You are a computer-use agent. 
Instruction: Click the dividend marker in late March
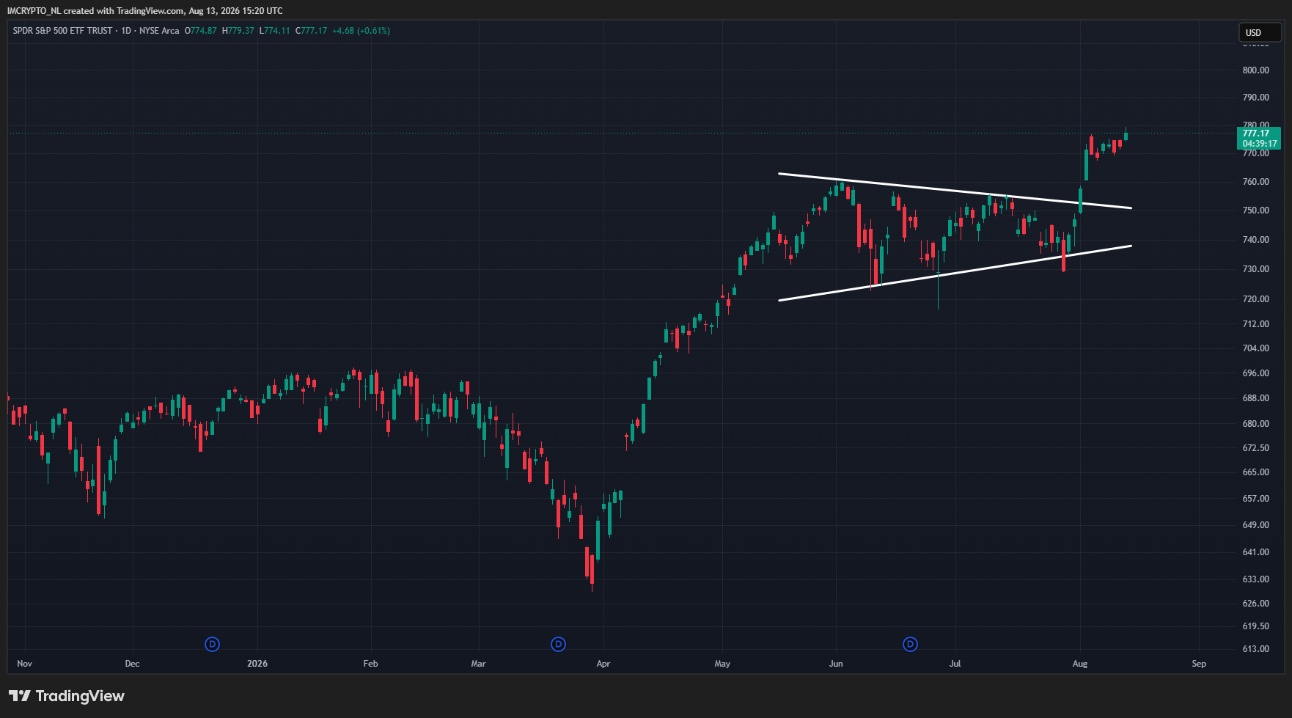coord(558,644)
